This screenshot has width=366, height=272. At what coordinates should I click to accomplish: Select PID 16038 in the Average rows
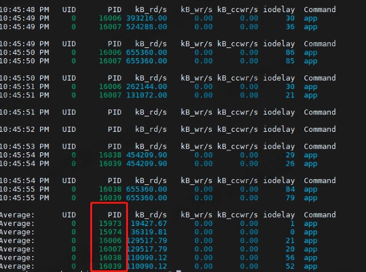point(110,258)
